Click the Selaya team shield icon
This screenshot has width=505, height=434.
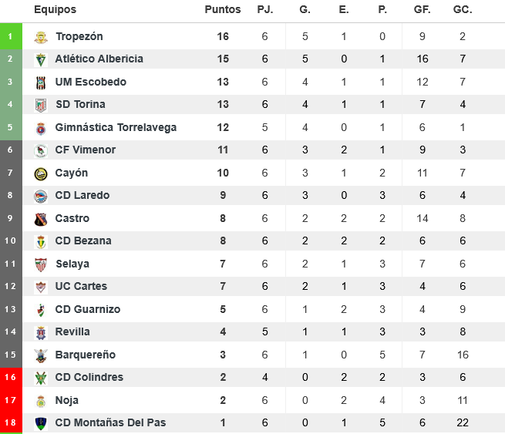pyautogui.click(x=41, y=264)
